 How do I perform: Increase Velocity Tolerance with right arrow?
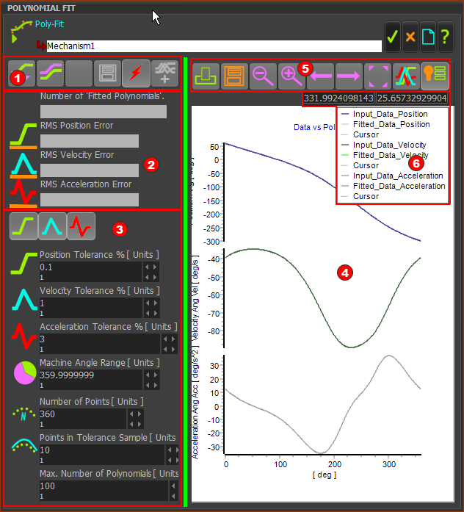click(x=155, y=303)
